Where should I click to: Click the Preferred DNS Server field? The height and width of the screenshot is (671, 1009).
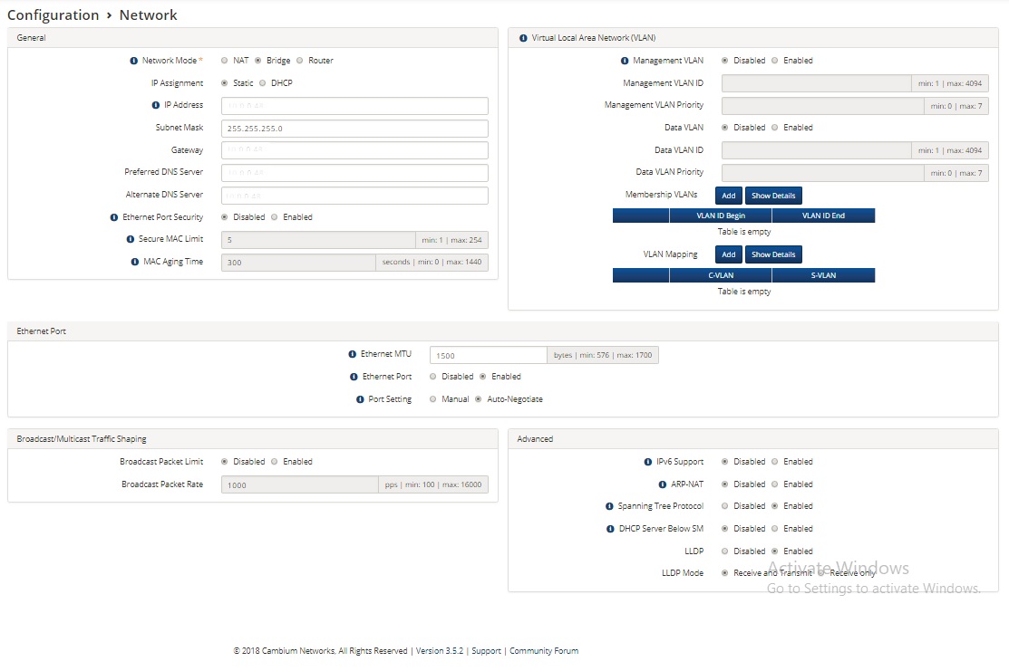click(x=354, y=173)
